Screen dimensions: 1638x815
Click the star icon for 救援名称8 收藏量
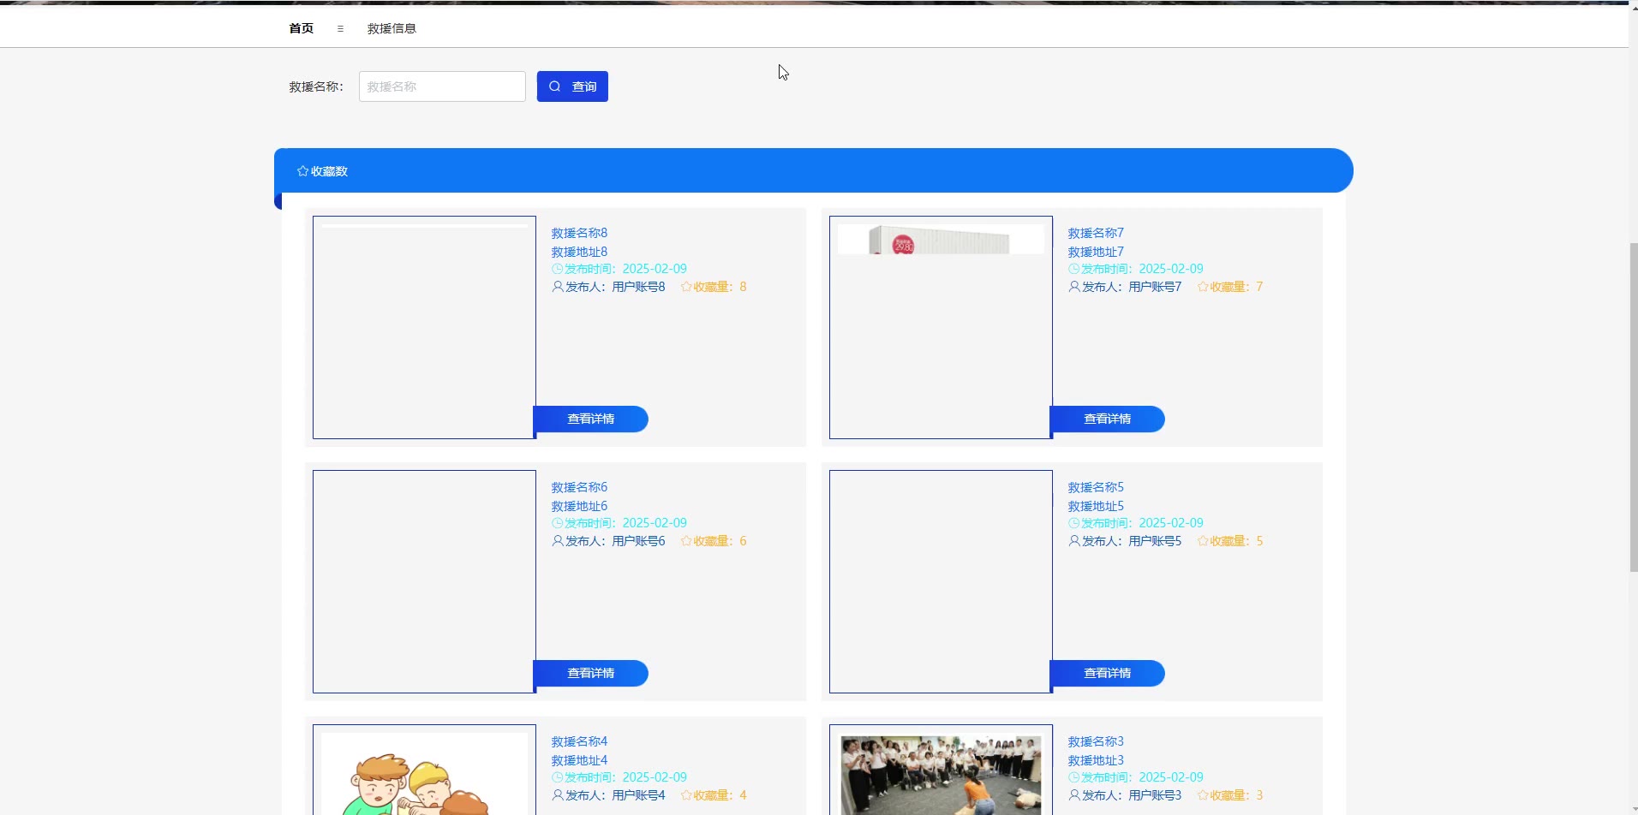[686, 287]
